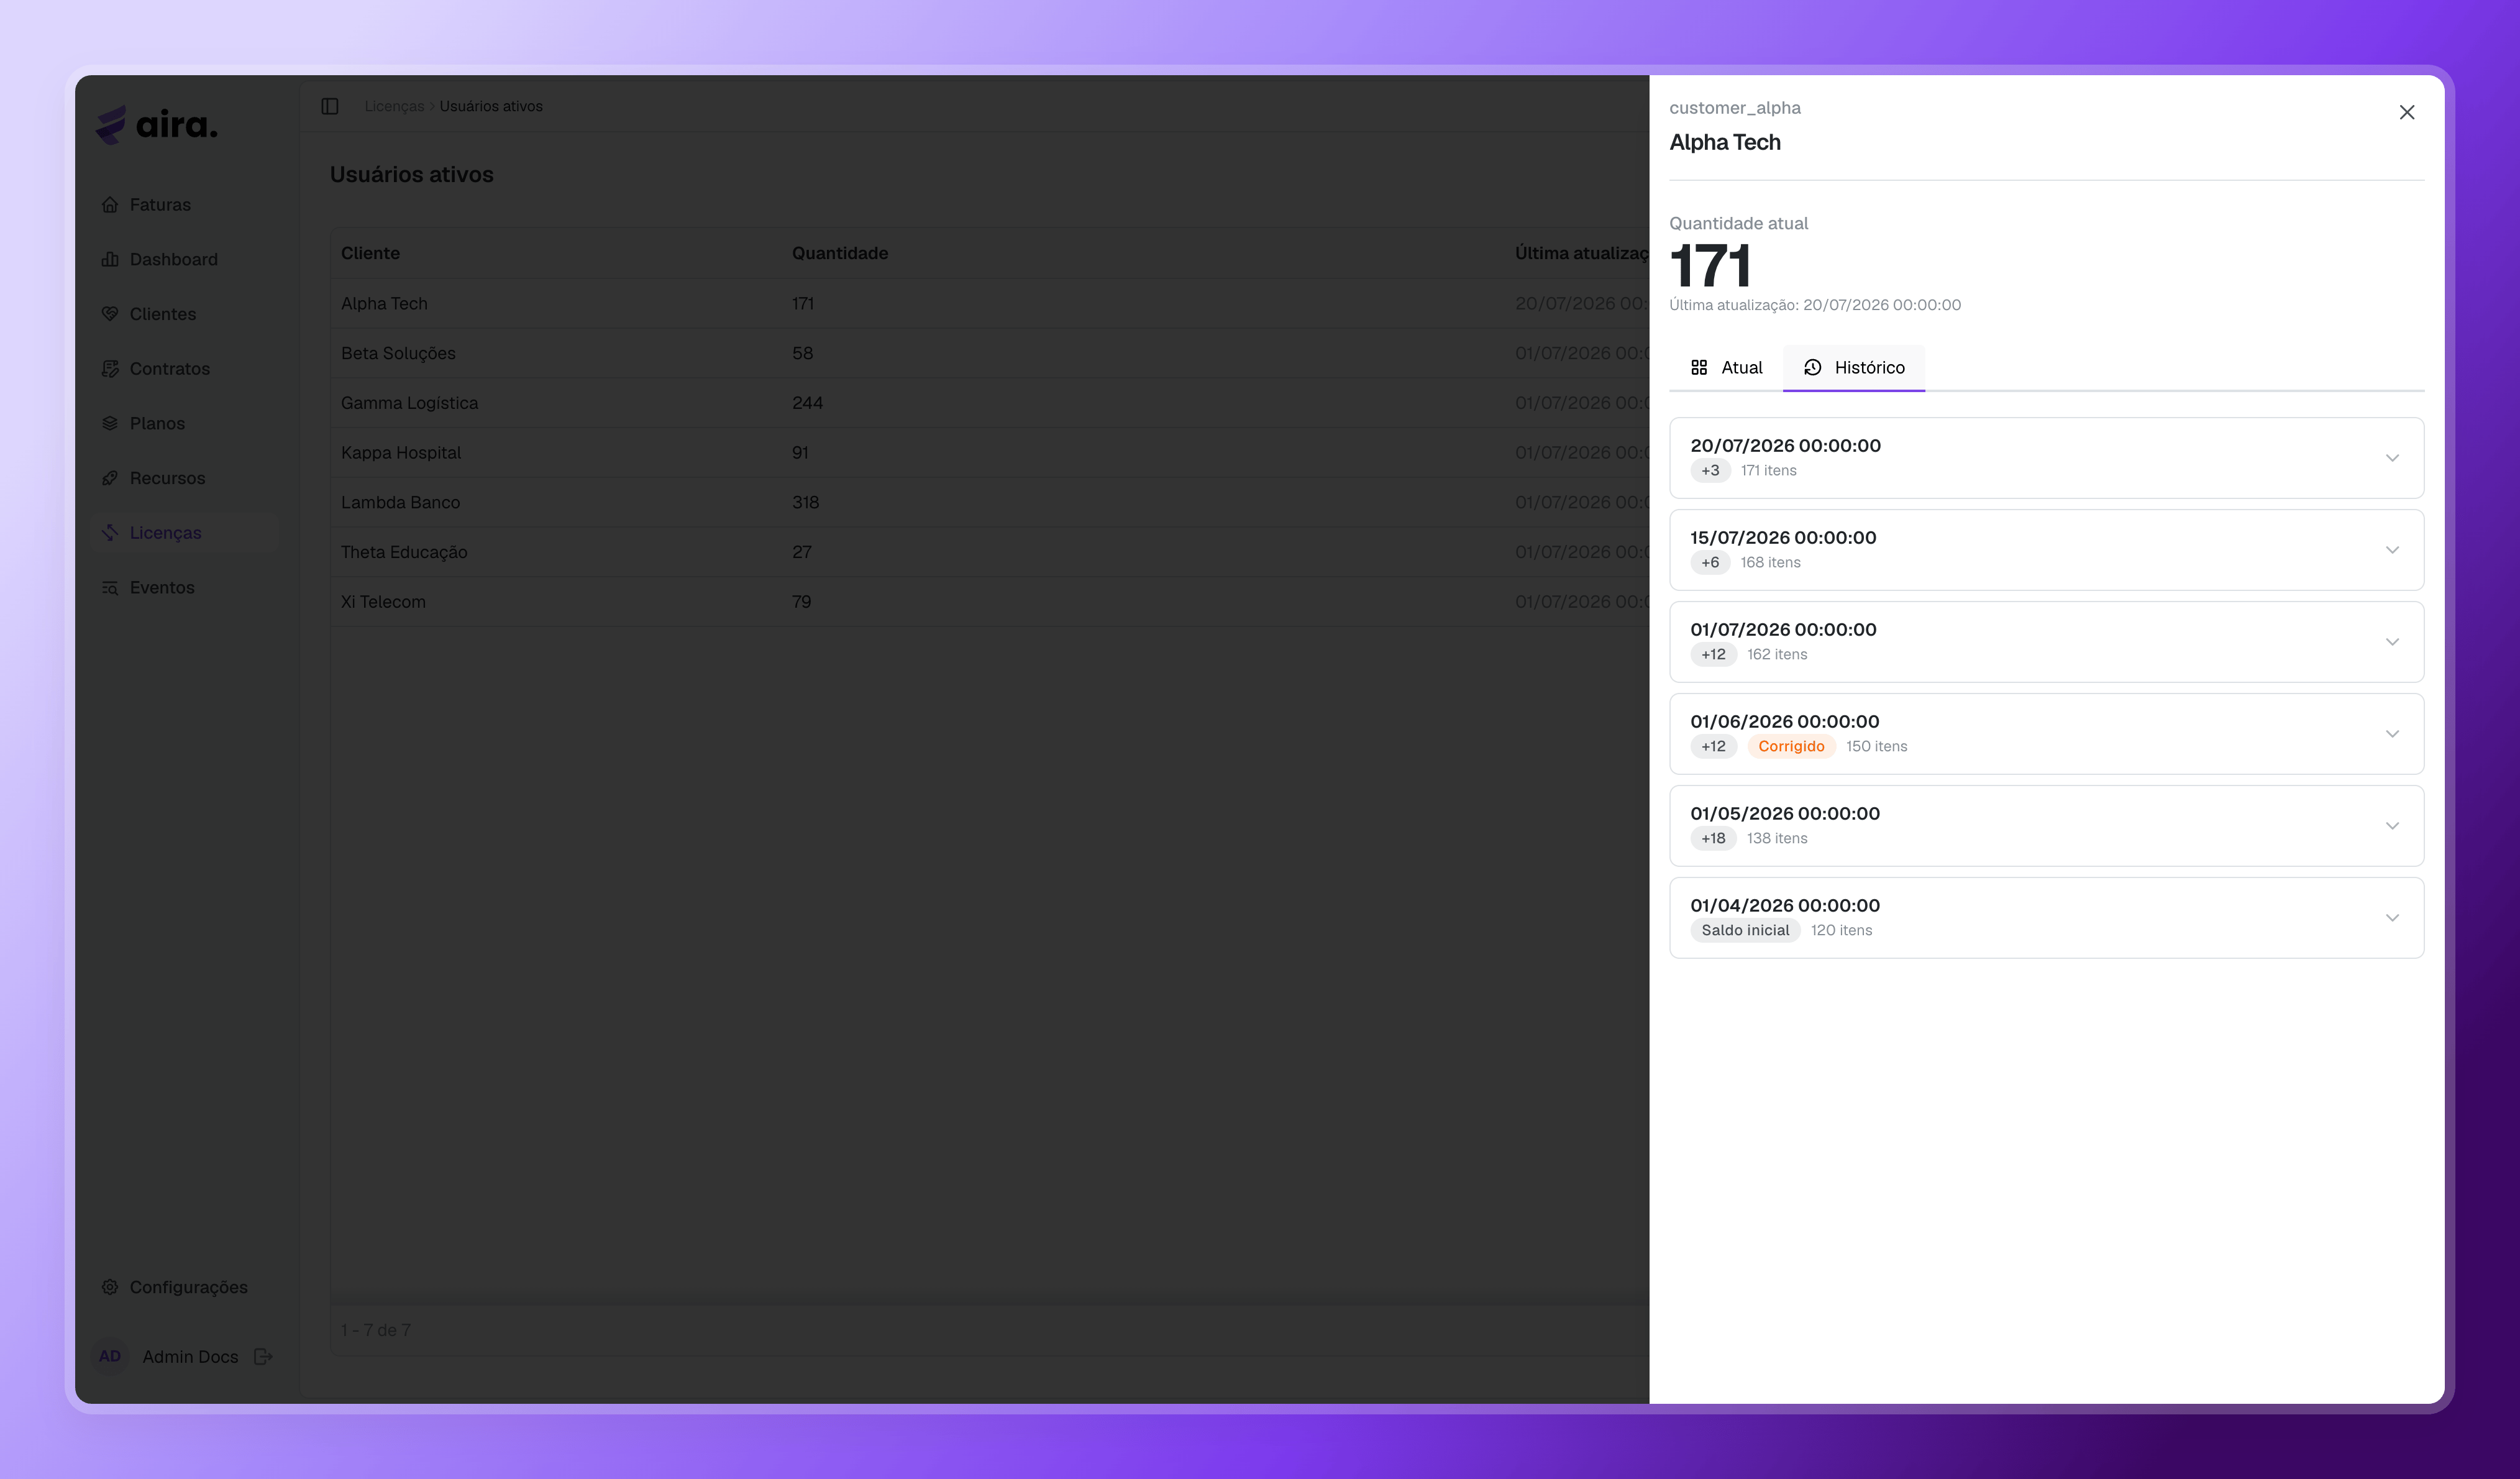Click the +6 badge on 15/07/2026 entry
2520x1479 pixels.
point(1710,562)
